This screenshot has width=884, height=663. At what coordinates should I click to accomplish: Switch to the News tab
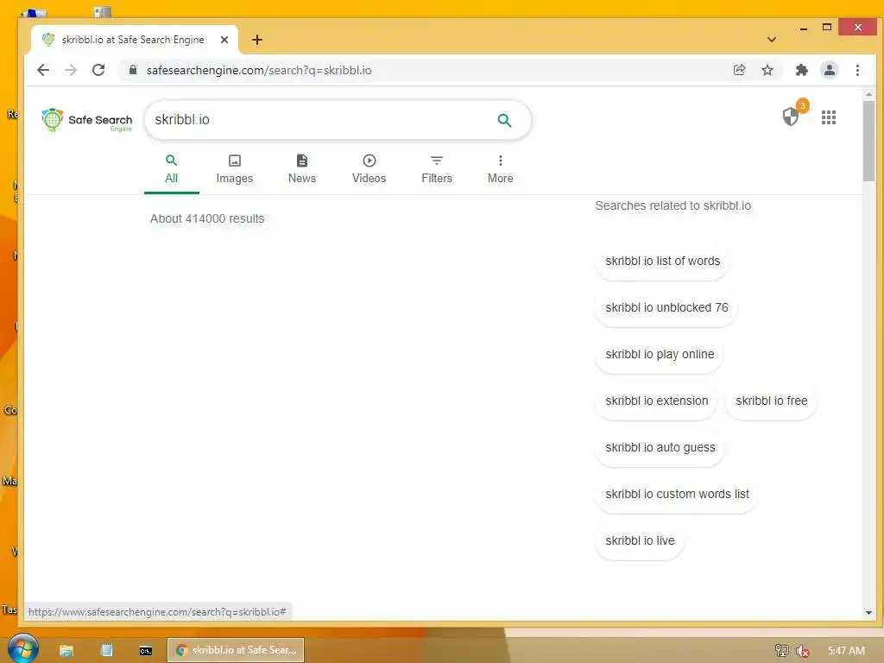pos(302,169)
